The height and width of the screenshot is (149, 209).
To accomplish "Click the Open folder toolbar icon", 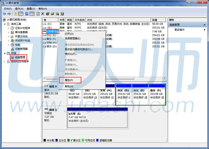I will click(53, 14).
